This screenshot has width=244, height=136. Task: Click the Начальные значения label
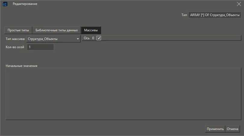click(21, 65)
